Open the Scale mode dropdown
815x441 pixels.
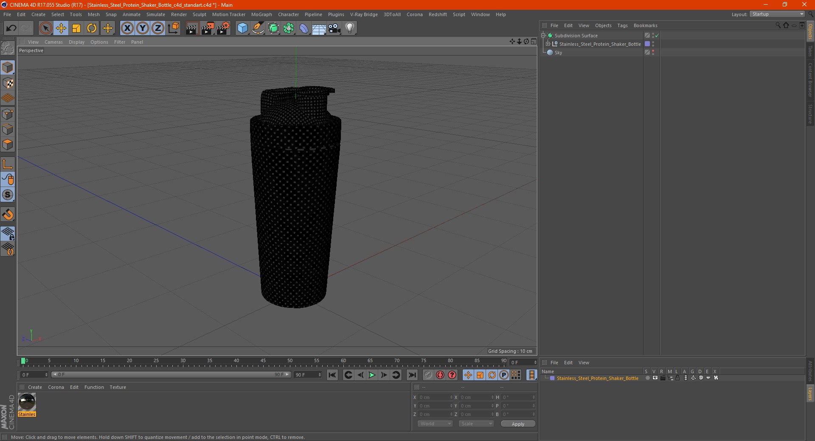pyautogui.click(x=476, y=424)
